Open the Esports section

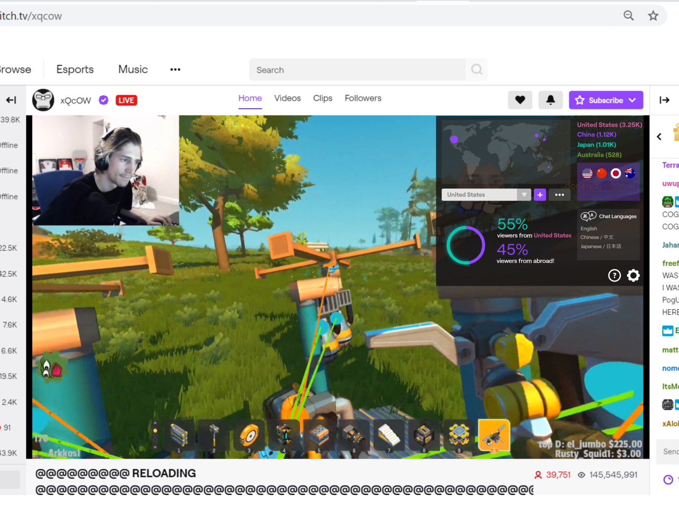coord(75,69)
